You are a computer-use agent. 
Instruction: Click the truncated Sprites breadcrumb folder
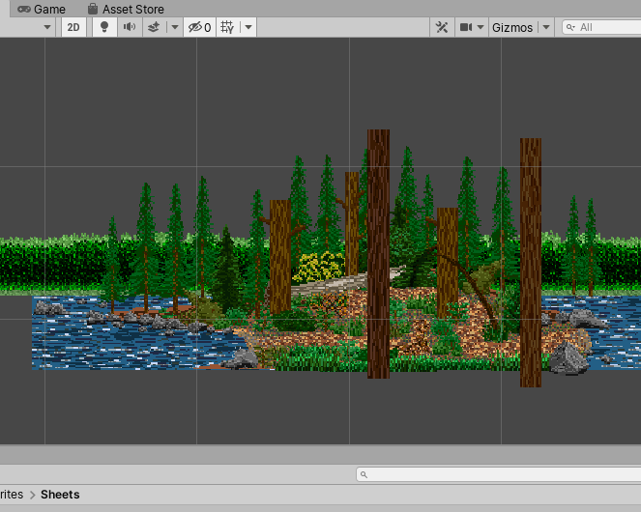(11, 495)
